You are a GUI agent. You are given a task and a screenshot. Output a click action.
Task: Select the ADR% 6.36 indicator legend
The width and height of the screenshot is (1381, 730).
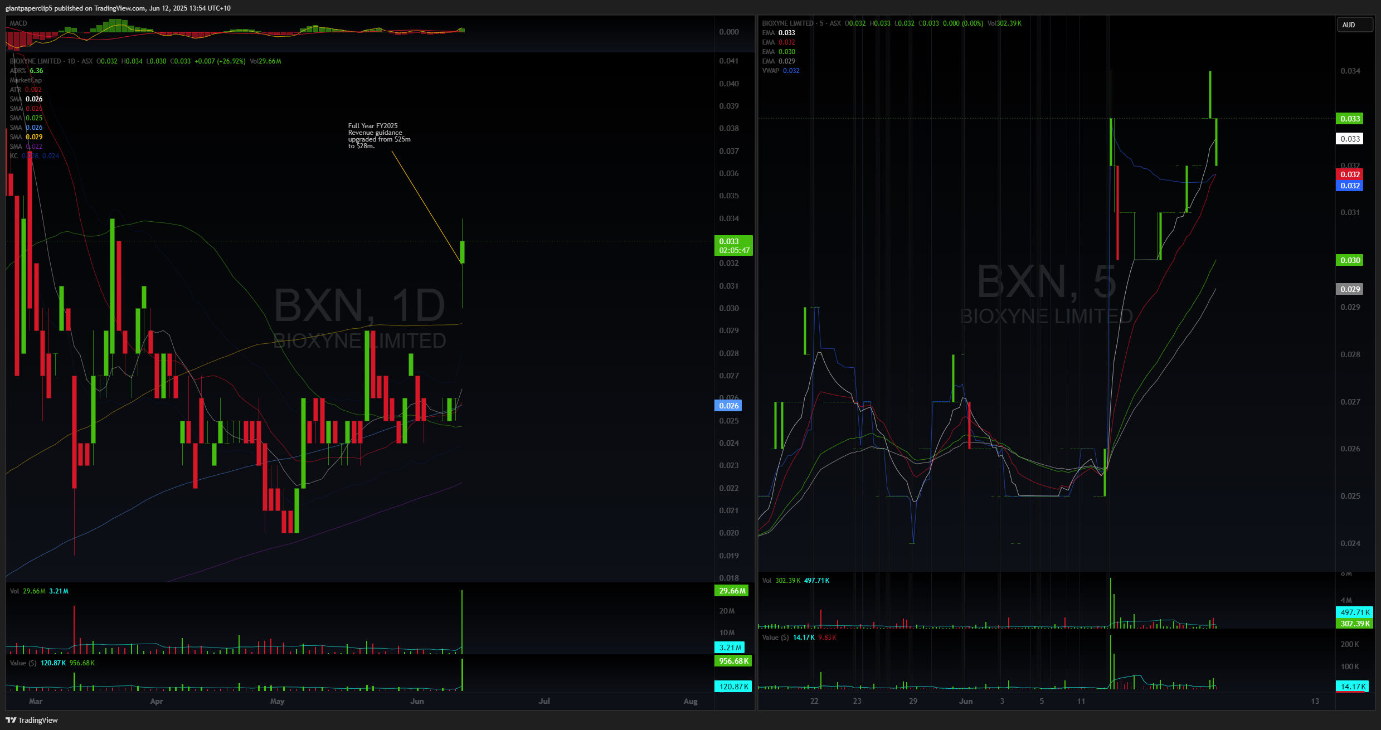[26, 71]
